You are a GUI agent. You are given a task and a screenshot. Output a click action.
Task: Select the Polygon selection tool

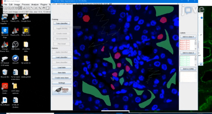[13, 8]
